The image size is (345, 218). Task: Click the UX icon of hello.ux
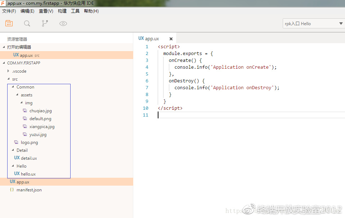(x=17, y=174)
